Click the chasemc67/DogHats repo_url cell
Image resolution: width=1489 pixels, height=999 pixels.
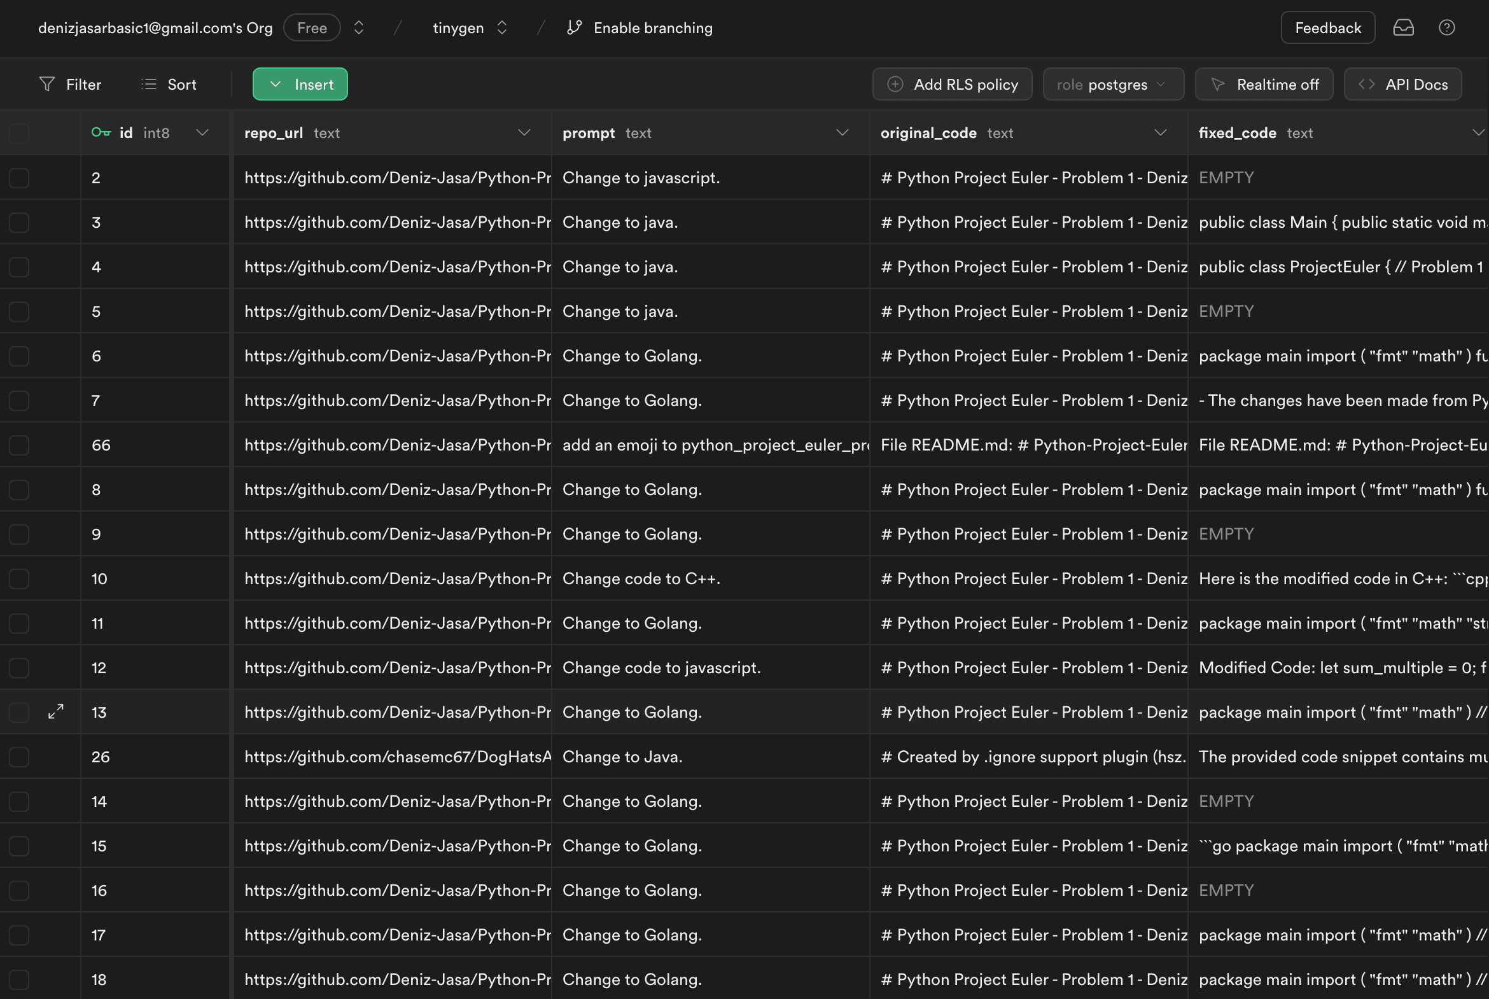point(393,757)
